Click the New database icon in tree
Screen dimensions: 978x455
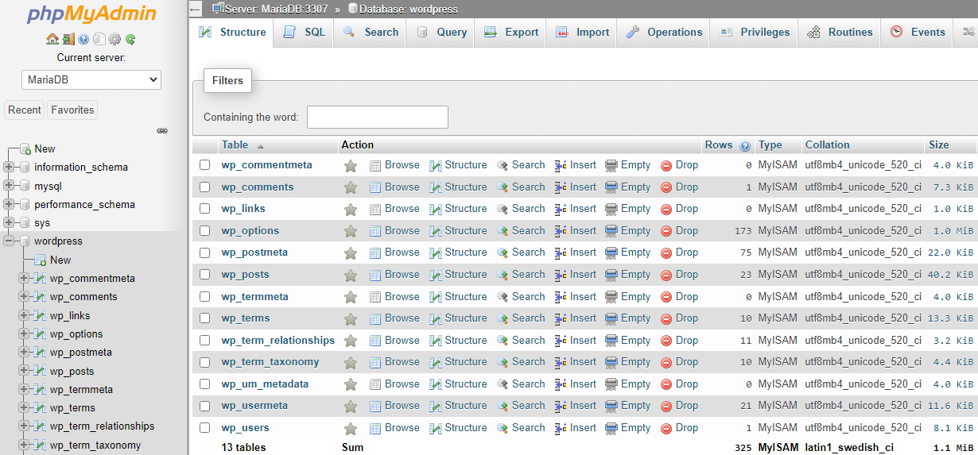point(25,149)
